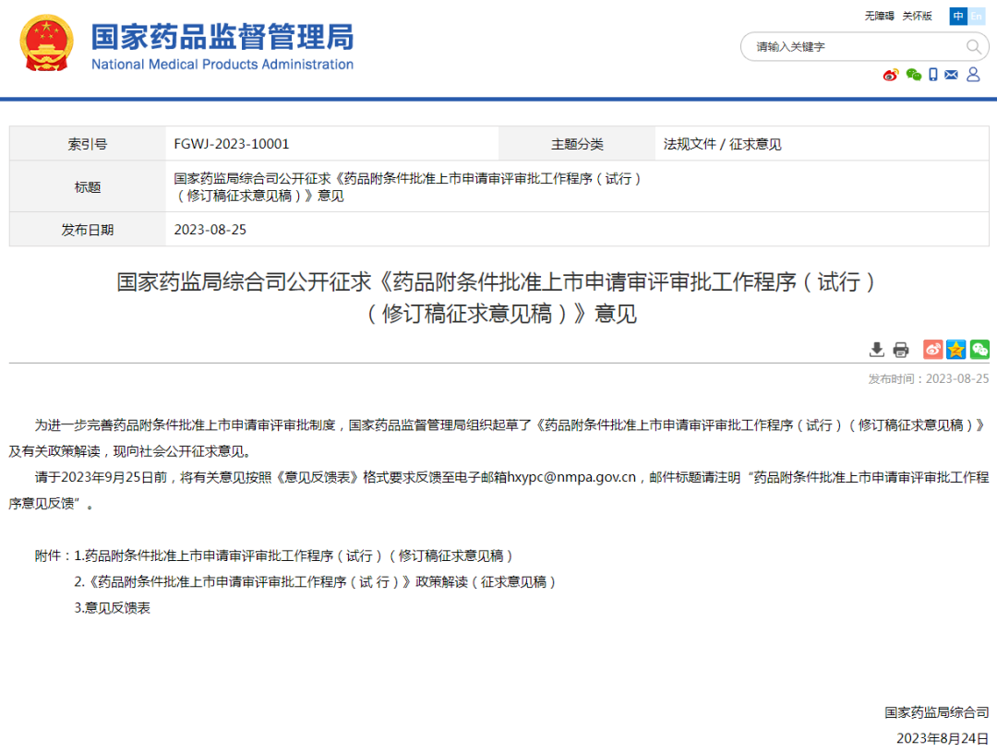
Task: Click the title text in the info table
Action: (x=407, y=187)
